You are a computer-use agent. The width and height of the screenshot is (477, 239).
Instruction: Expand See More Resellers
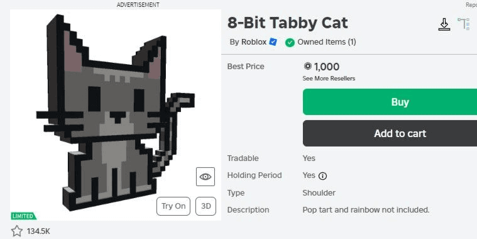pyautogui.click(x=329, y=79)
